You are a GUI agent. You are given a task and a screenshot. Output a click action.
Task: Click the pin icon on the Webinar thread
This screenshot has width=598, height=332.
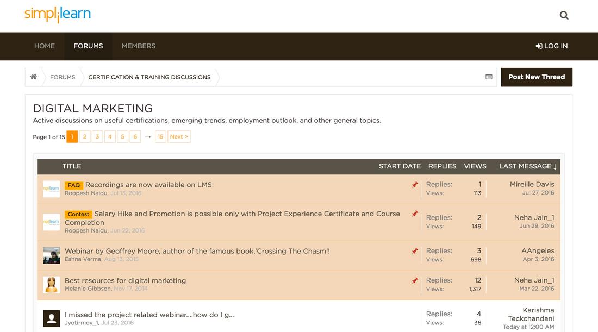415,250
